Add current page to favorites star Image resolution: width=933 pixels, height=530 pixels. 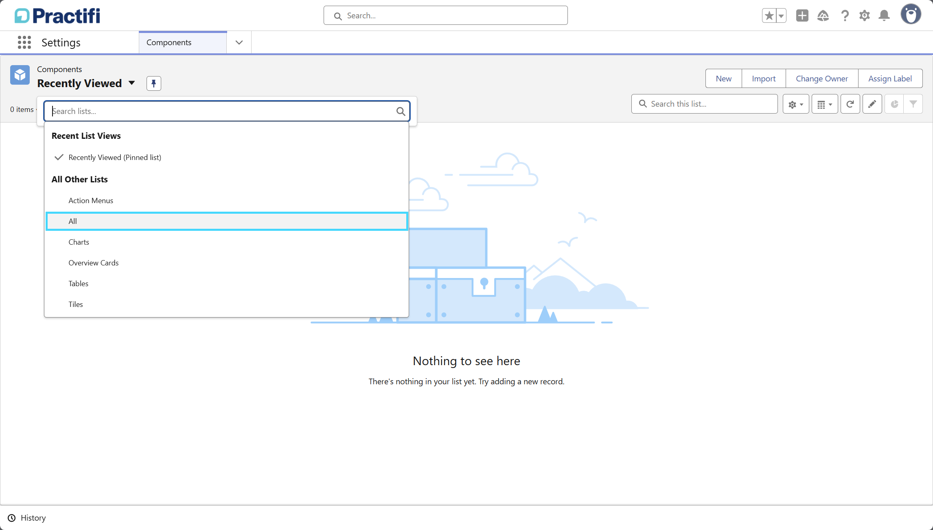click(769, 16)
